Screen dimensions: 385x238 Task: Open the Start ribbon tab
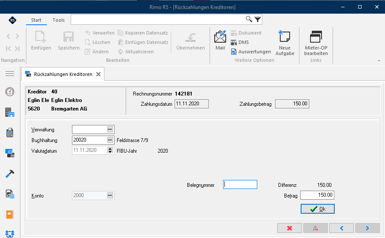point(36,20)
